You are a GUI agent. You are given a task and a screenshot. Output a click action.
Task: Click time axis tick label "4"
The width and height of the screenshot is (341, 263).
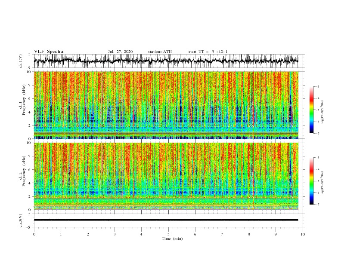(x=141, y=234)
